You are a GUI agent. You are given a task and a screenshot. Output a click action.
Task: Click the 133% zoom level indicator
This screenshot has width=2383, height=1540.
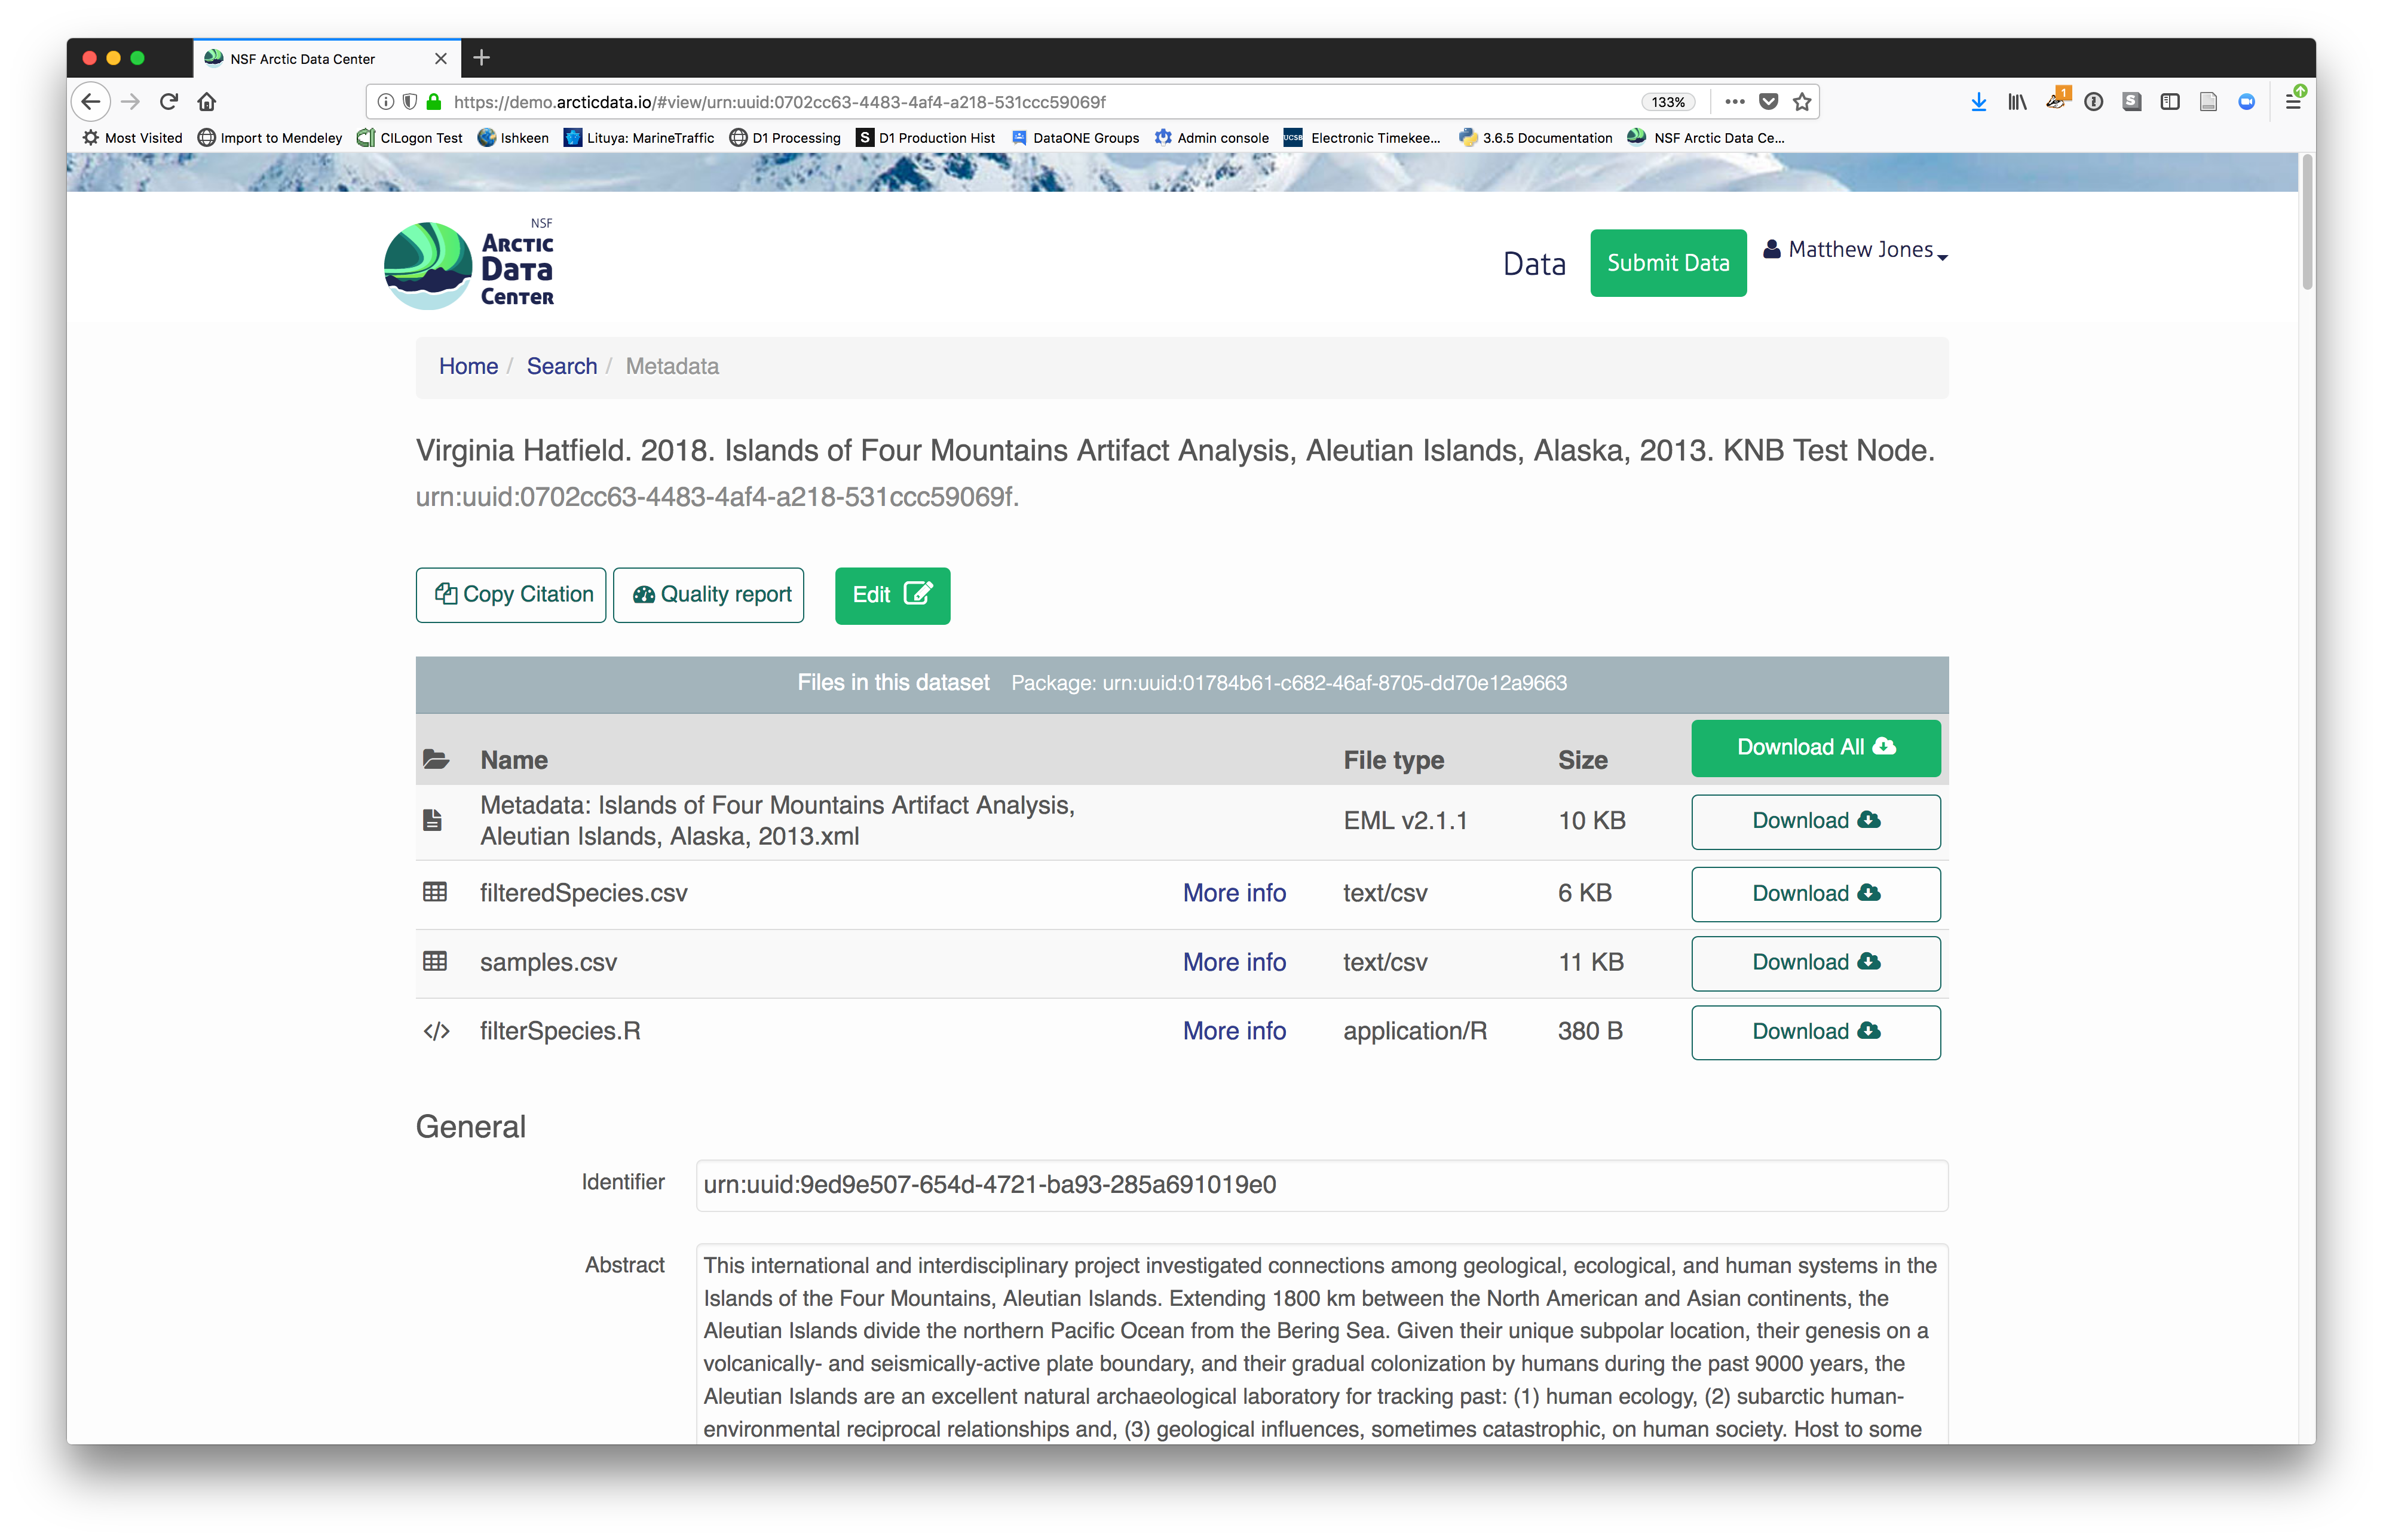(1668, 102)
